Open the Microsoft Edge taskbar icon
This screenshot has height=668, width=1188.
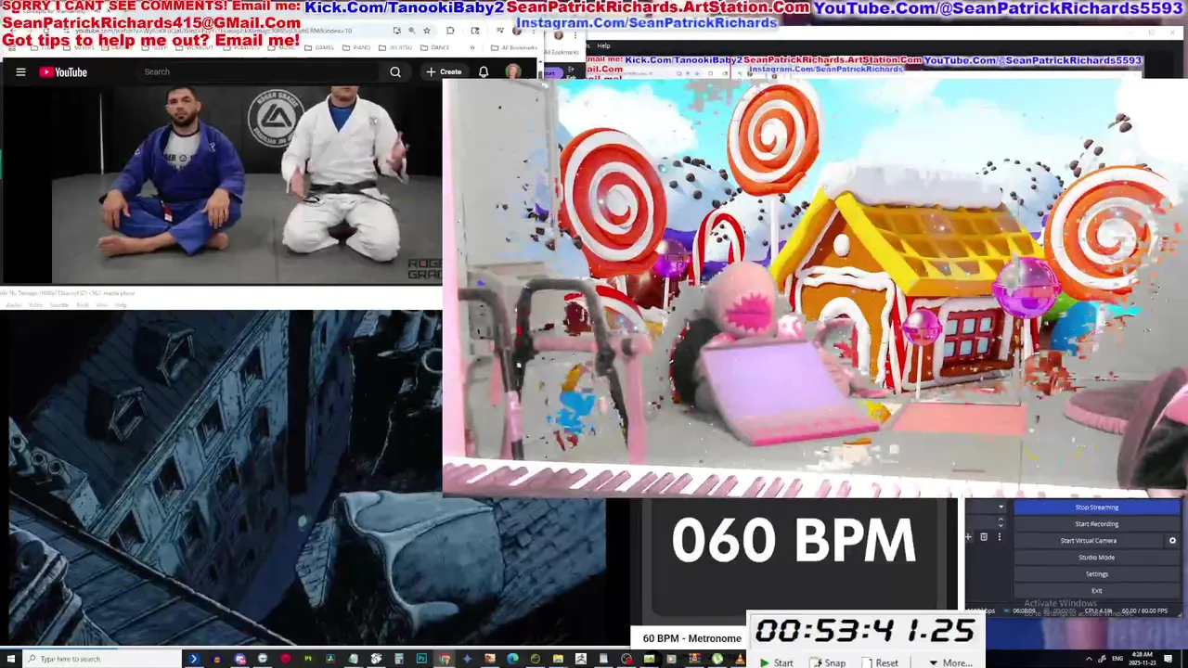coord(512,659)
